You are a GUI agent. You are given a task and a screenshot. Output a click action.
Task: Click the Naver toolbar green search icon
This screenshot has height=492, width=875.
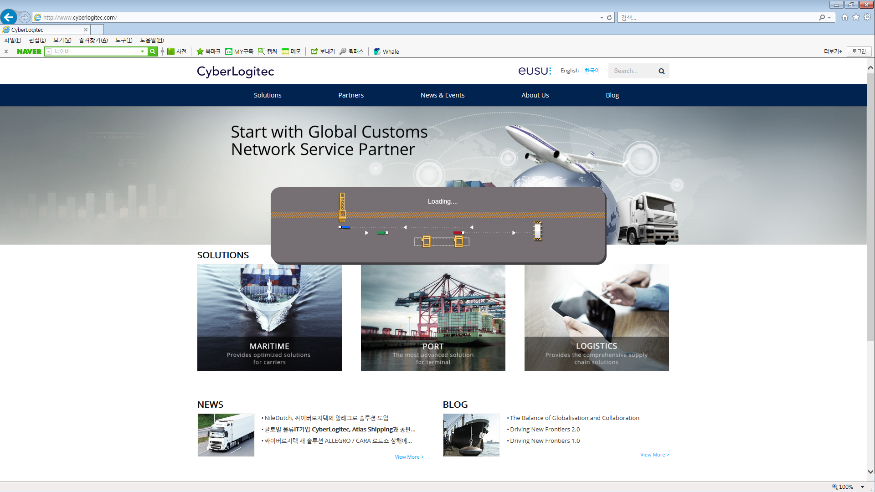tap(153, 51)
